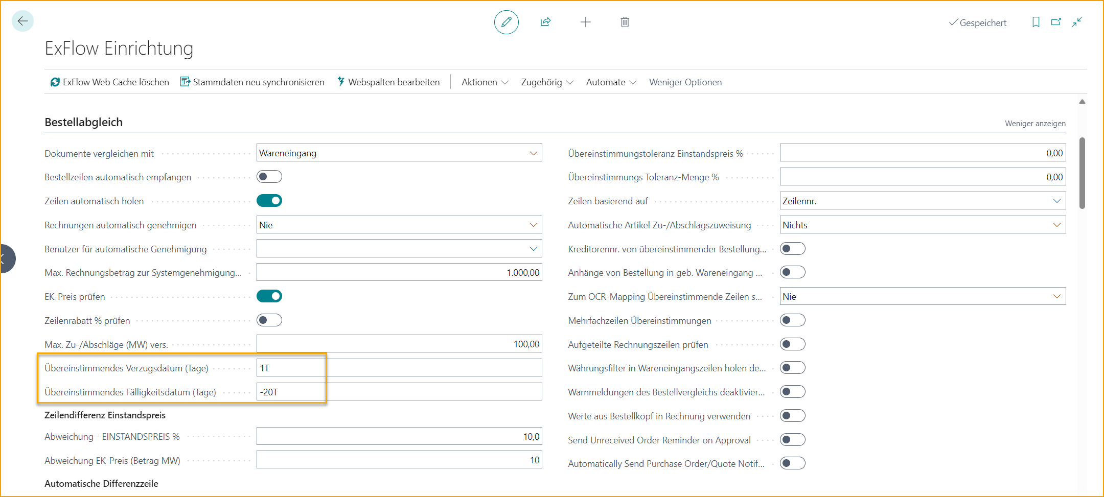The width and height of the screenshot is (1104, 497).
Task: Toggle Werte aus Bestellkopf in Rechnung verwenden
Action: [793, 416]
